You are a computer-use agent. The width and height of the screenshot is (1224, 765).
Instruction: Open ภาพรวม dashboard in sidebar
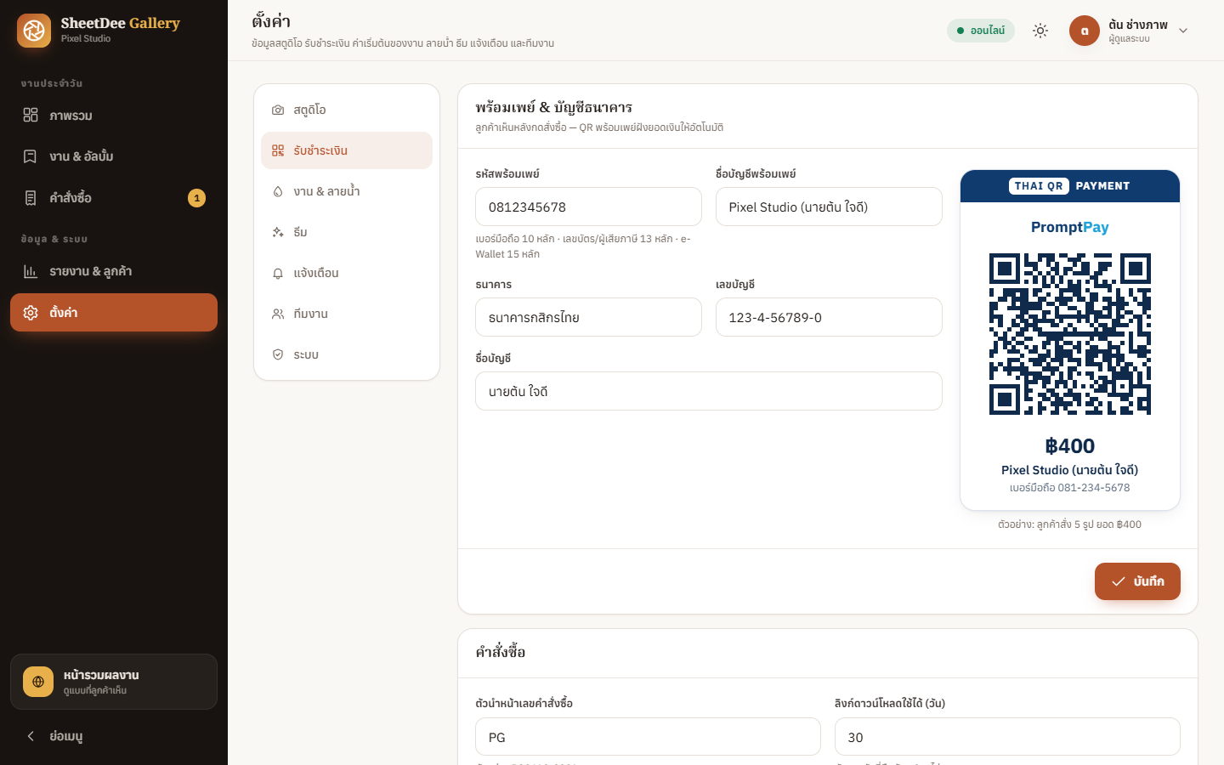tap(114, 116)
